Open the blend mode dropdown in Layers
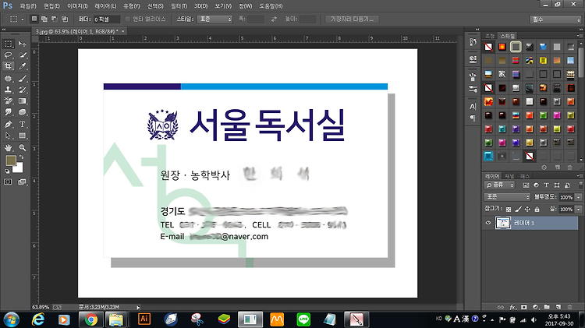 tap(508, 197)
